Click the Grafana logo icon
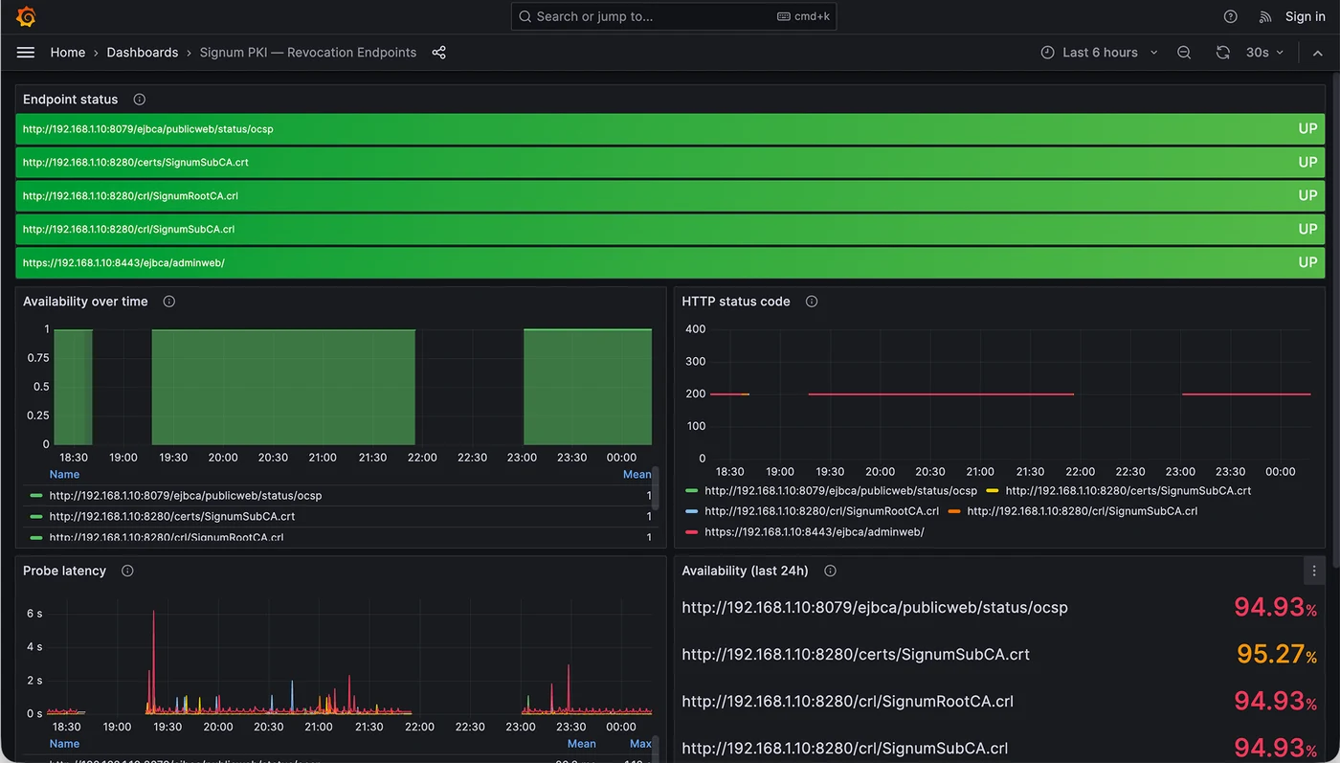This screenshot has height=763, width=1340. [26, 16]
